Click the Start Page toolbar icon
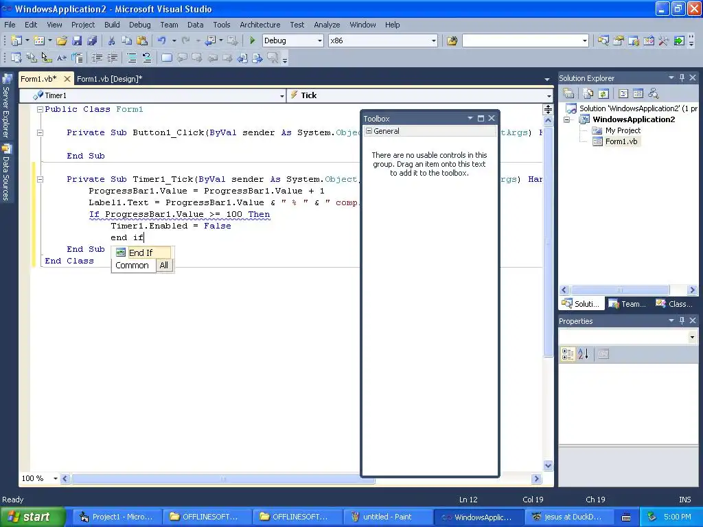 point(679,40)
